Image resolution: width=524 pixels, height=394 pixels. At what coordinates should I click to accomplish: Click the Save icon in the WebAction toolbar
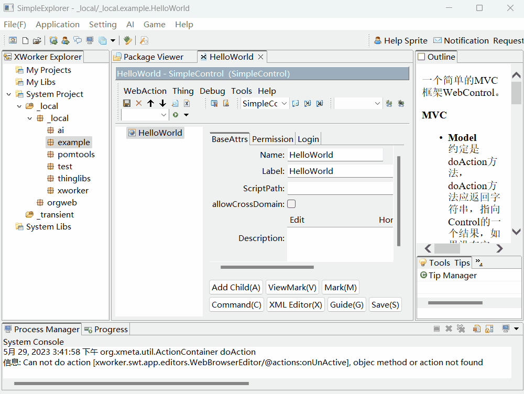[127, 103]
